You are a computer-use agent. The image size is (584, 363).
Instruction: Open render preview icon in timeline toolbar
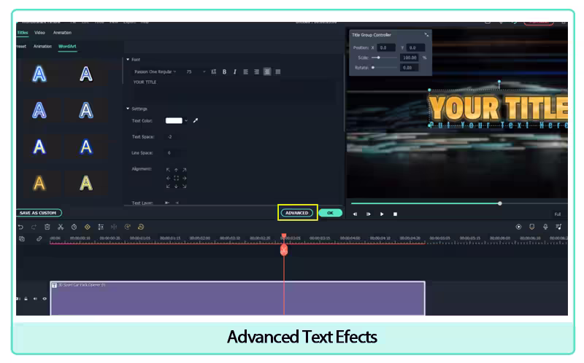point(518,227)
